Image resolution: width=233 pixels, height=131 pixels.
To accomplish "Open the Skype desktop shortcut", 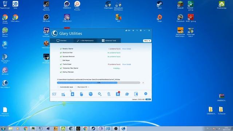I will pos(5,44).
